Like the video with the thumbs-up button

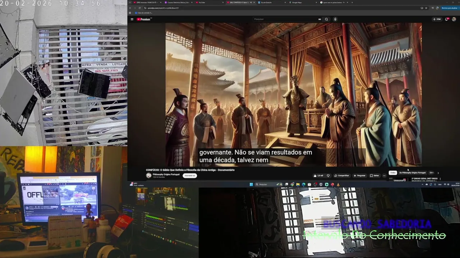(x=318, y=176)
